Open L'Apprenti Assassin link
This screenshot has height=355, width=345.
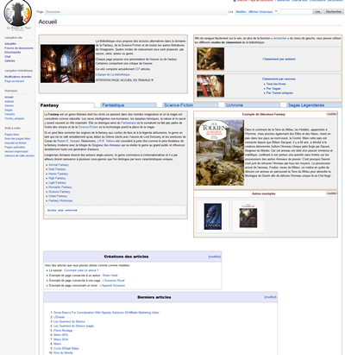point(112,286)
